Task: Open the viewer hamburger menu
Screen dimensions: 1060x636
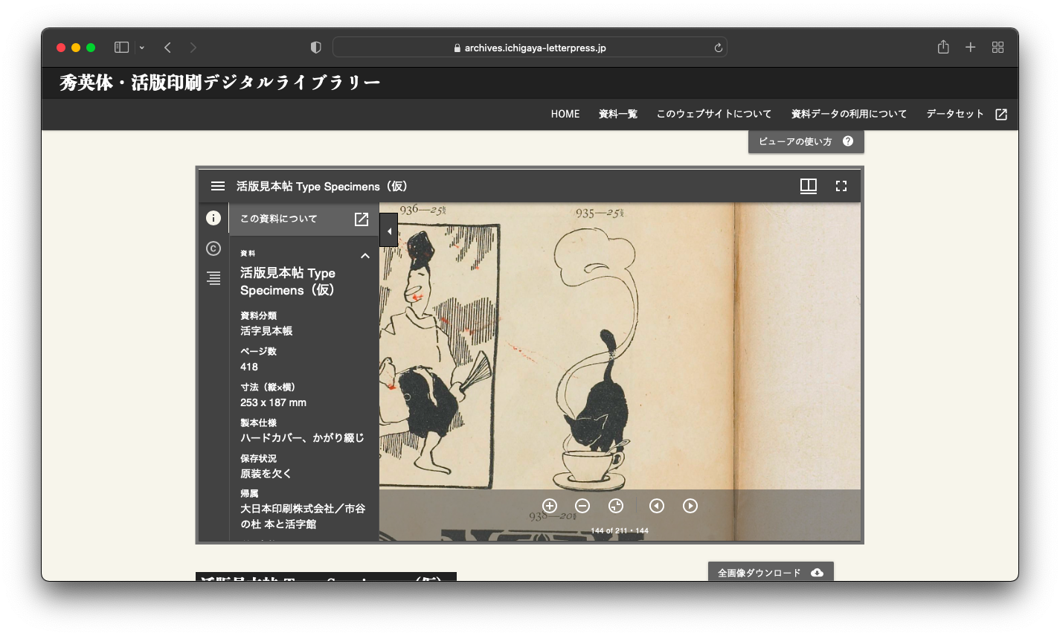Action: click(x=218, y=186)
